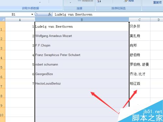This screenshot has height=122, width=163.
Task: Click cell containing F.F.Chopin
Action: coord(82,45)
